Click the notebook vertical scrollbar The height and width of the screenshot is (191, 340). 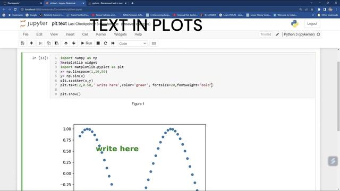[x=338, y=97]
